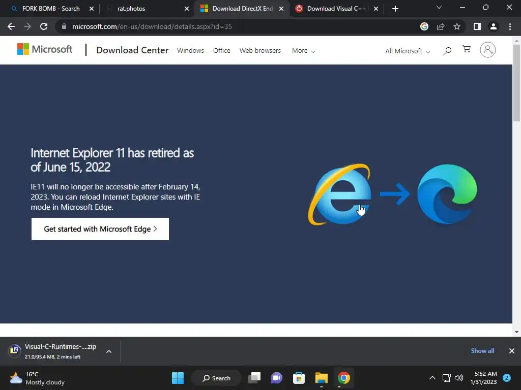Viewport: 521px width, 390px height.
Task: Open Microsoft Store from taskbar
Action: coord(299,378)
